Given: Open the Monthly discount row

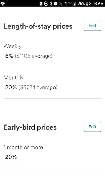Looking at the screenshot, I should point(52,83).
